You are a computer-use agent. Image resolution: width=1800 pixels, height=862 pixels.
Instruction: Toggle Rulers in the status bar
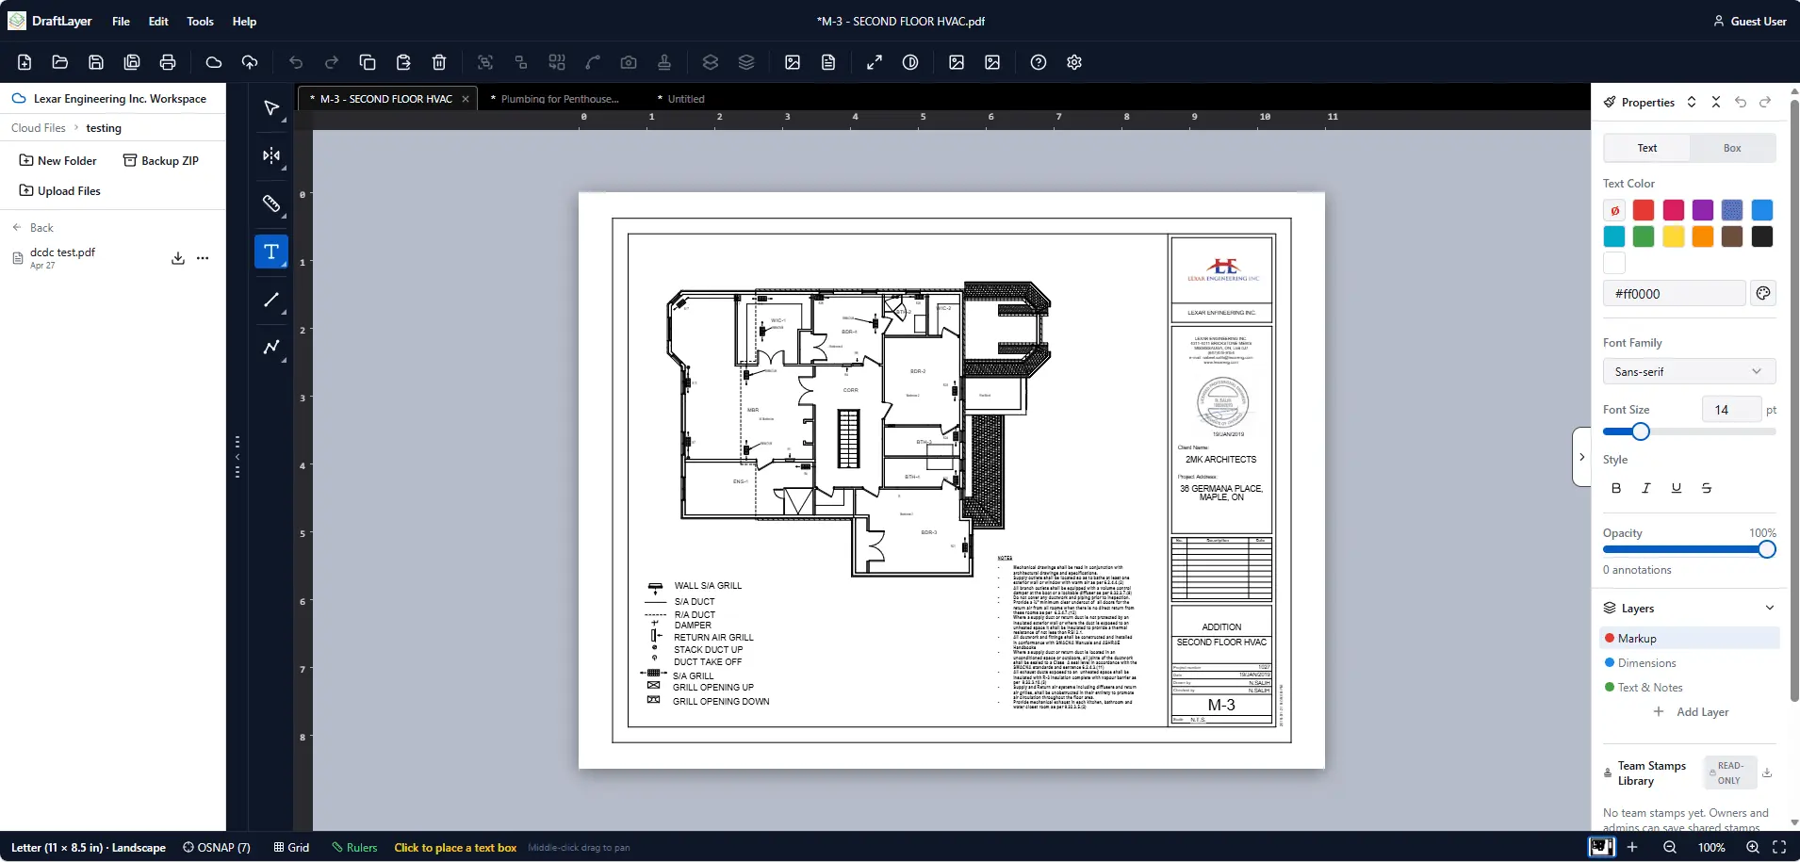354,847
